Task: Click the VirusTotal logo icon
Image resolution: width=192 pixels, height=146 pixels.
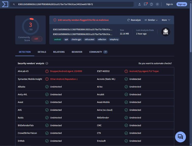Action: coord(5,4)
